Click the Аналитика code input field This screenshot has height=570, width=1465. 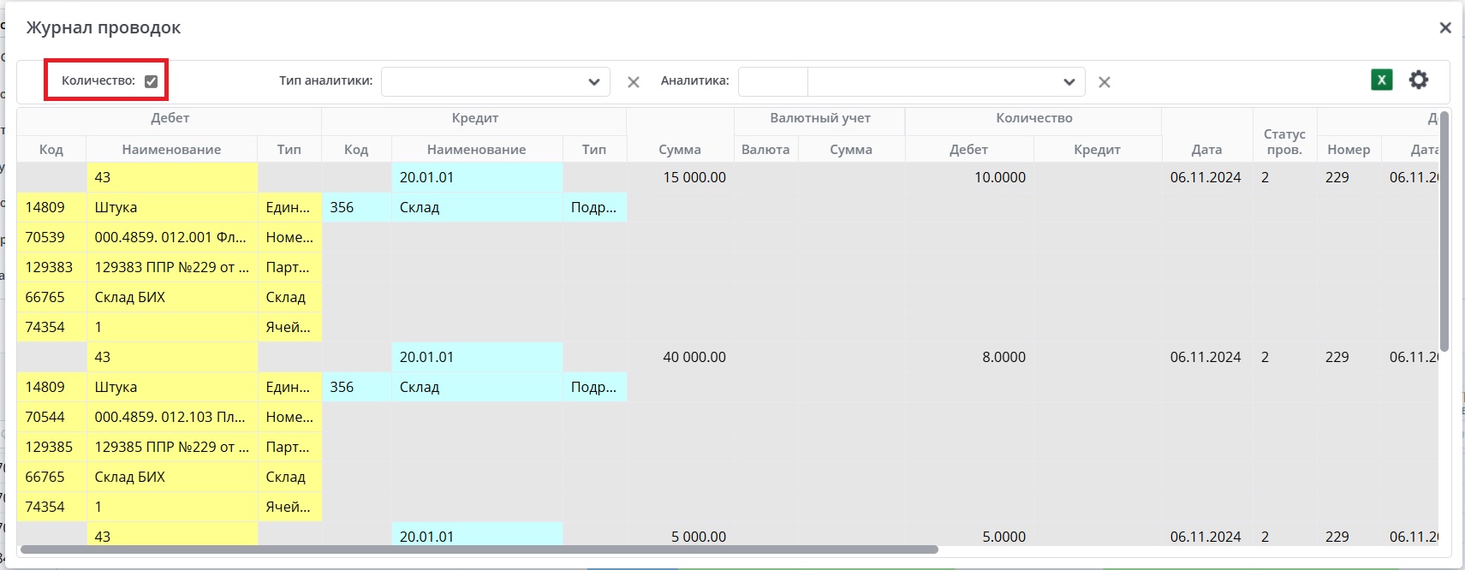tap(772, 82)
